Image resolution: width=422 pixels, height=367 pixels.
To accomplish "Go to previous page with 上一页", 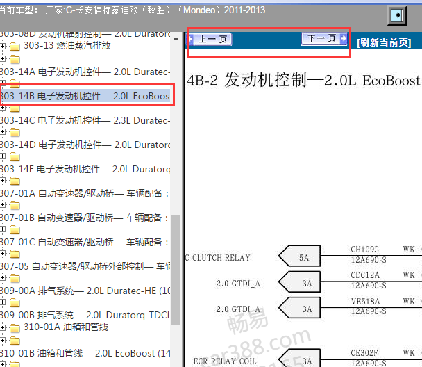I will pyautogui.click(x=210, y=40).
